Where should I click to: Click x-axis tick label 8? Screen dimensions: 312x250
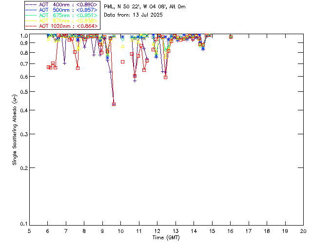(84, 231)
